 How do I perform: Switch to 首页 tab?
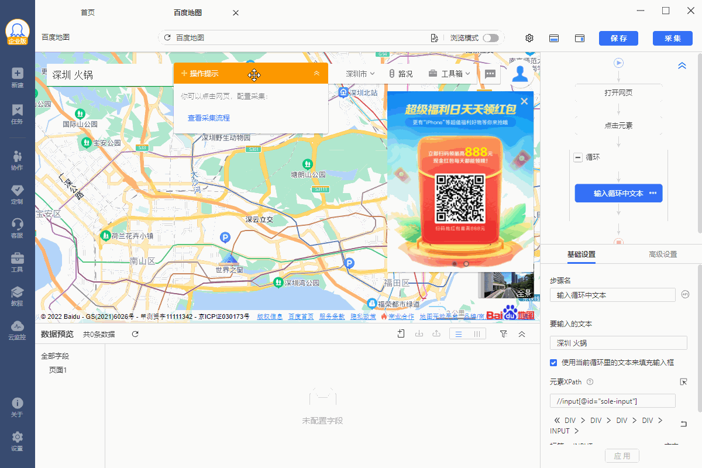pyautogui.click(x=88, y=12)
